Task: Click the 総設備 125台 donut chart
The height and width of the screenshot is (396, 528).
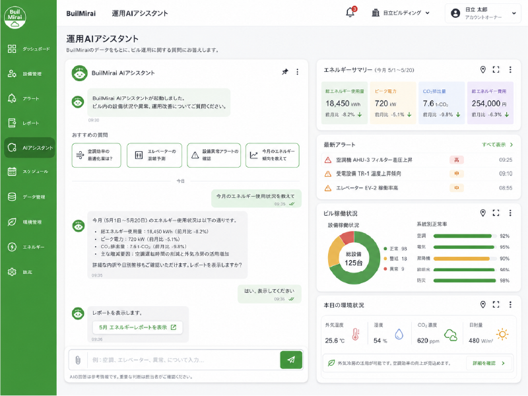Action: (354, 257)
